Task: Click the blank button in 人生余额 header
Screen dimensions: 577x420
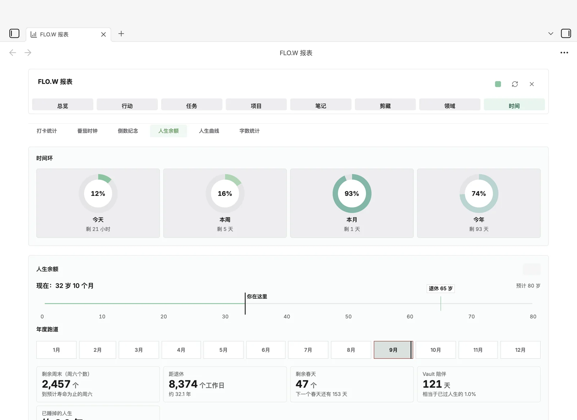Action: coord(532,269)
